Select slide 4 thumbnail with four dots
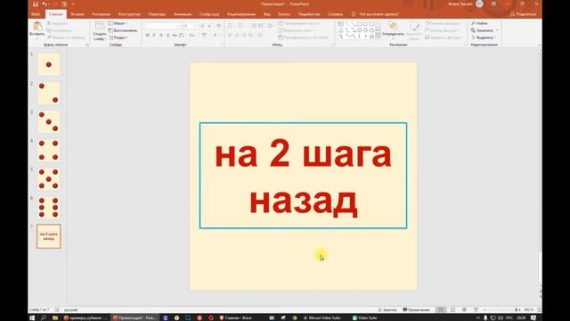The height and width of the screenshot is (321, 570). coord(48,151)
